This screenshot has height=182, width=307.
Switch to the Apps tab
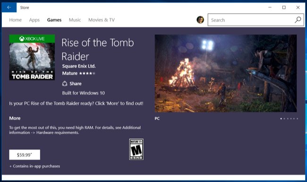(x=34, y=20)
